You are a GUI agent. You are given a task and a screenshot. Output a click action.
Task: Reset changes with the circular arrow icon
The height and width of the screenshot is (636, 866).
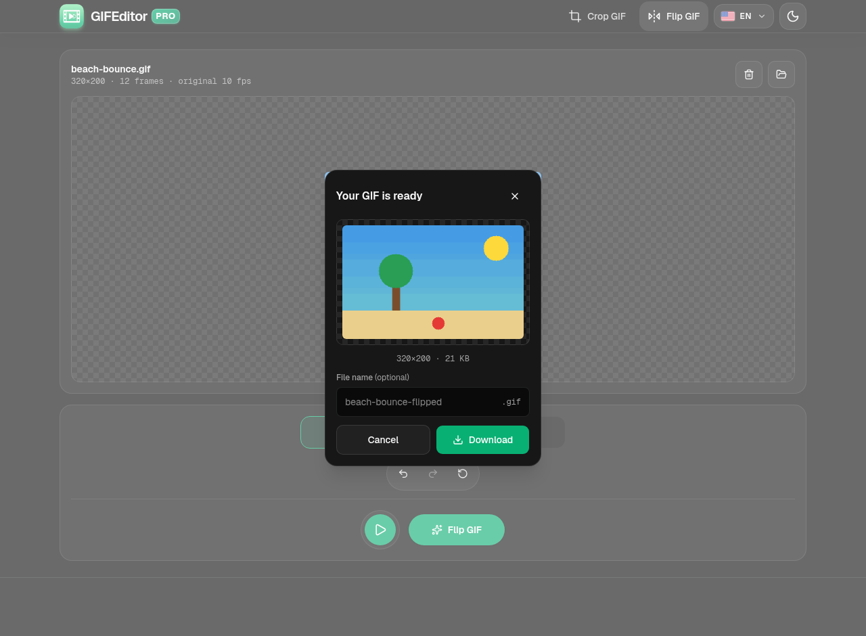point(463,474)
